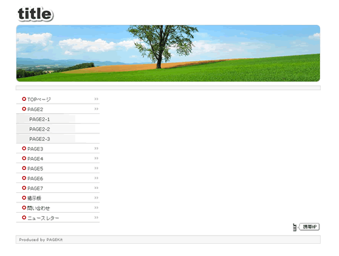Image resolution: width=339 pixels, height=256 pixels.
Task: Click the chevron arrows on PAGE4 row
Action: tap(96, 158)
